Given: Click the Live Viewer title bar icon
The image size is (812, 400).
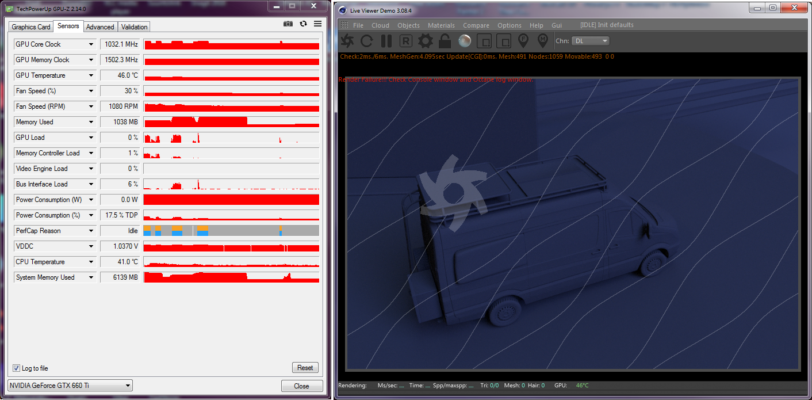Looking at the screenshot, I should pyautogui.click(x=343, y=10).
